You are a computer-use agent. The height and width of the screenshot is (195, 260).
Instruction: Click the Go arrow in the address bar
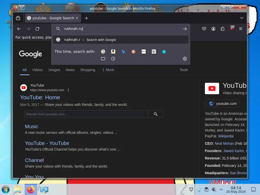tap(185, 29)
